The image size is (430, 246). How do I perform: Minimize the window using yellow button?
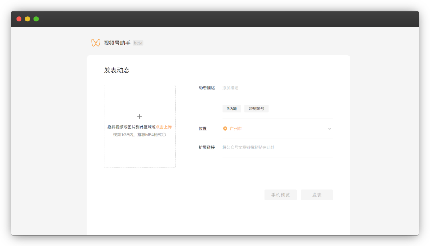tap(28, 19)
